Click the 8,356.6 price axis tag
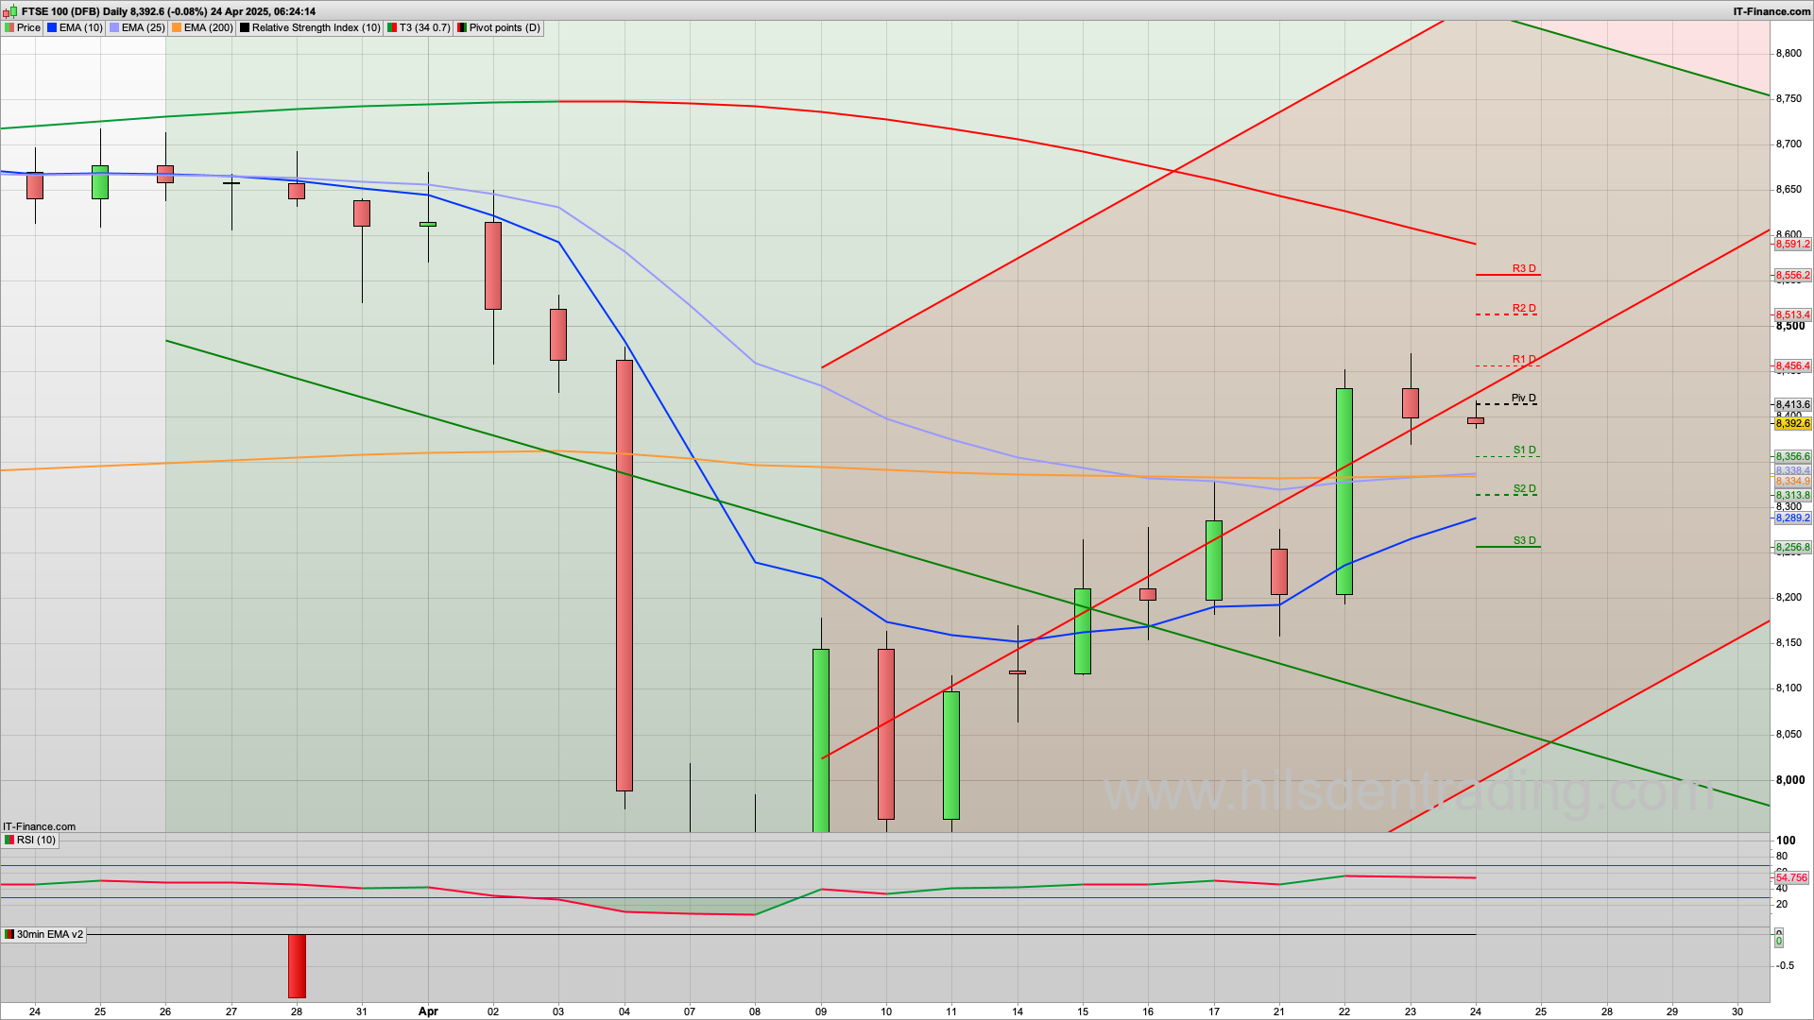The height and width of the screenshot is (1020, 1814). point(1792,457)
